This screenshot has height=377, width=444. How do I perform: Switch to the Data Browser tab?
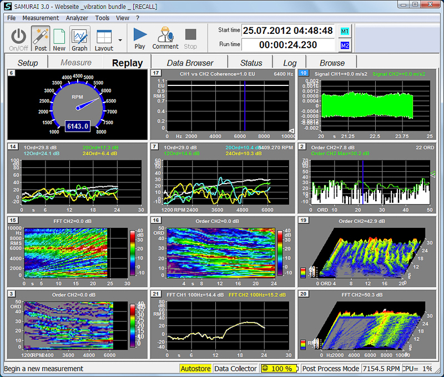(x=190, y=63)
